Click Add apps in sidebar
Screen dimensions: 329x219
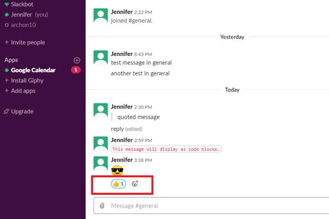(23, 91)
